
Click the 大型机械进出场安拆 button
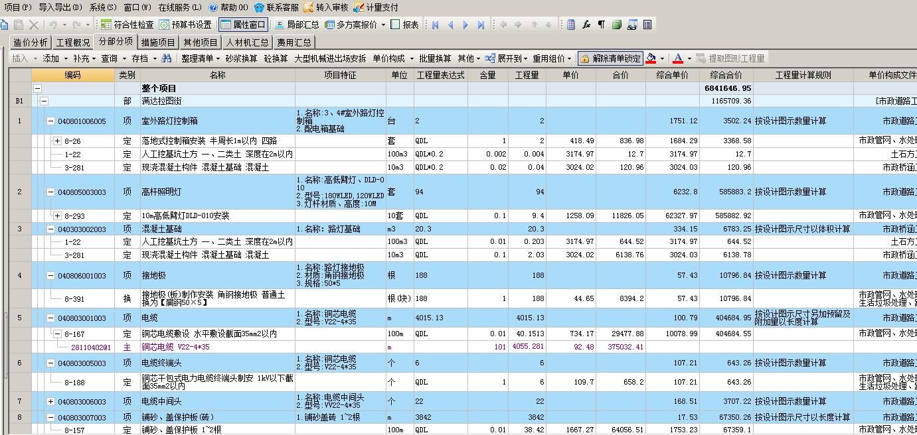pos(332,58)
